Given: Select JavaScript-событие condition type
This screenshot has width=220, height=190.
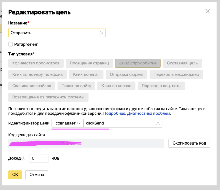Looking at the screenshot, I should point(138,63).
